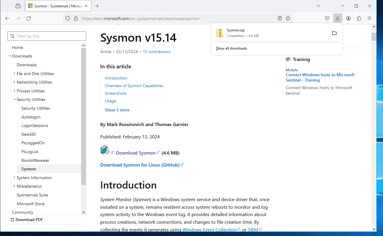
Task: Open the list all tabs dropdown
Action: click(x=318, y=6)
